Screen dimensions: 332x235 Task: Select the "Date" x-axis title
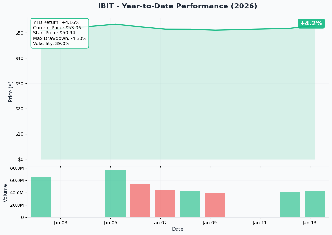178,229
